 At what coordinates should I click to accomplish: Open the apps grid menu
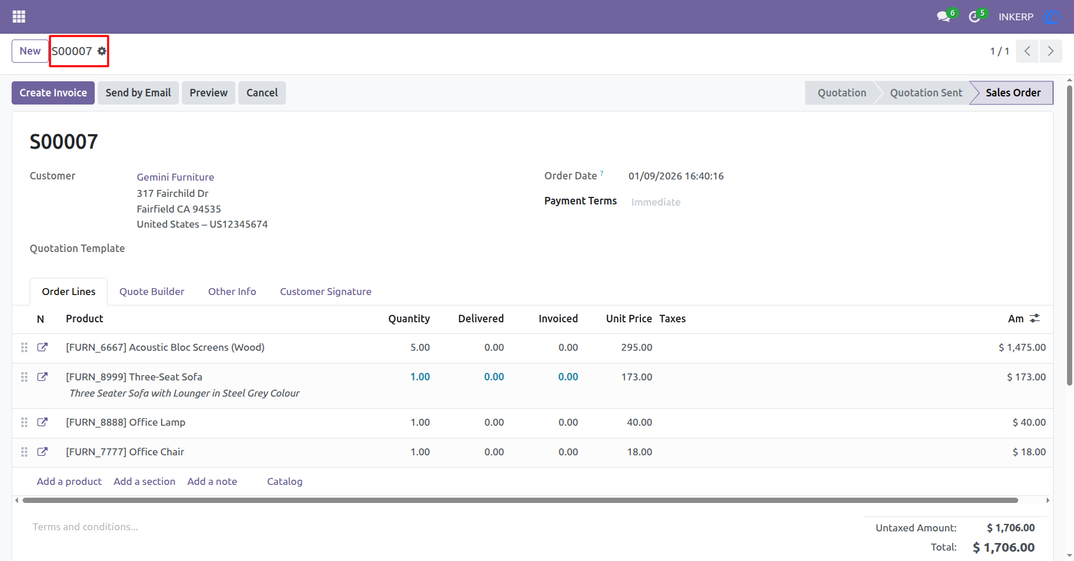19,17
